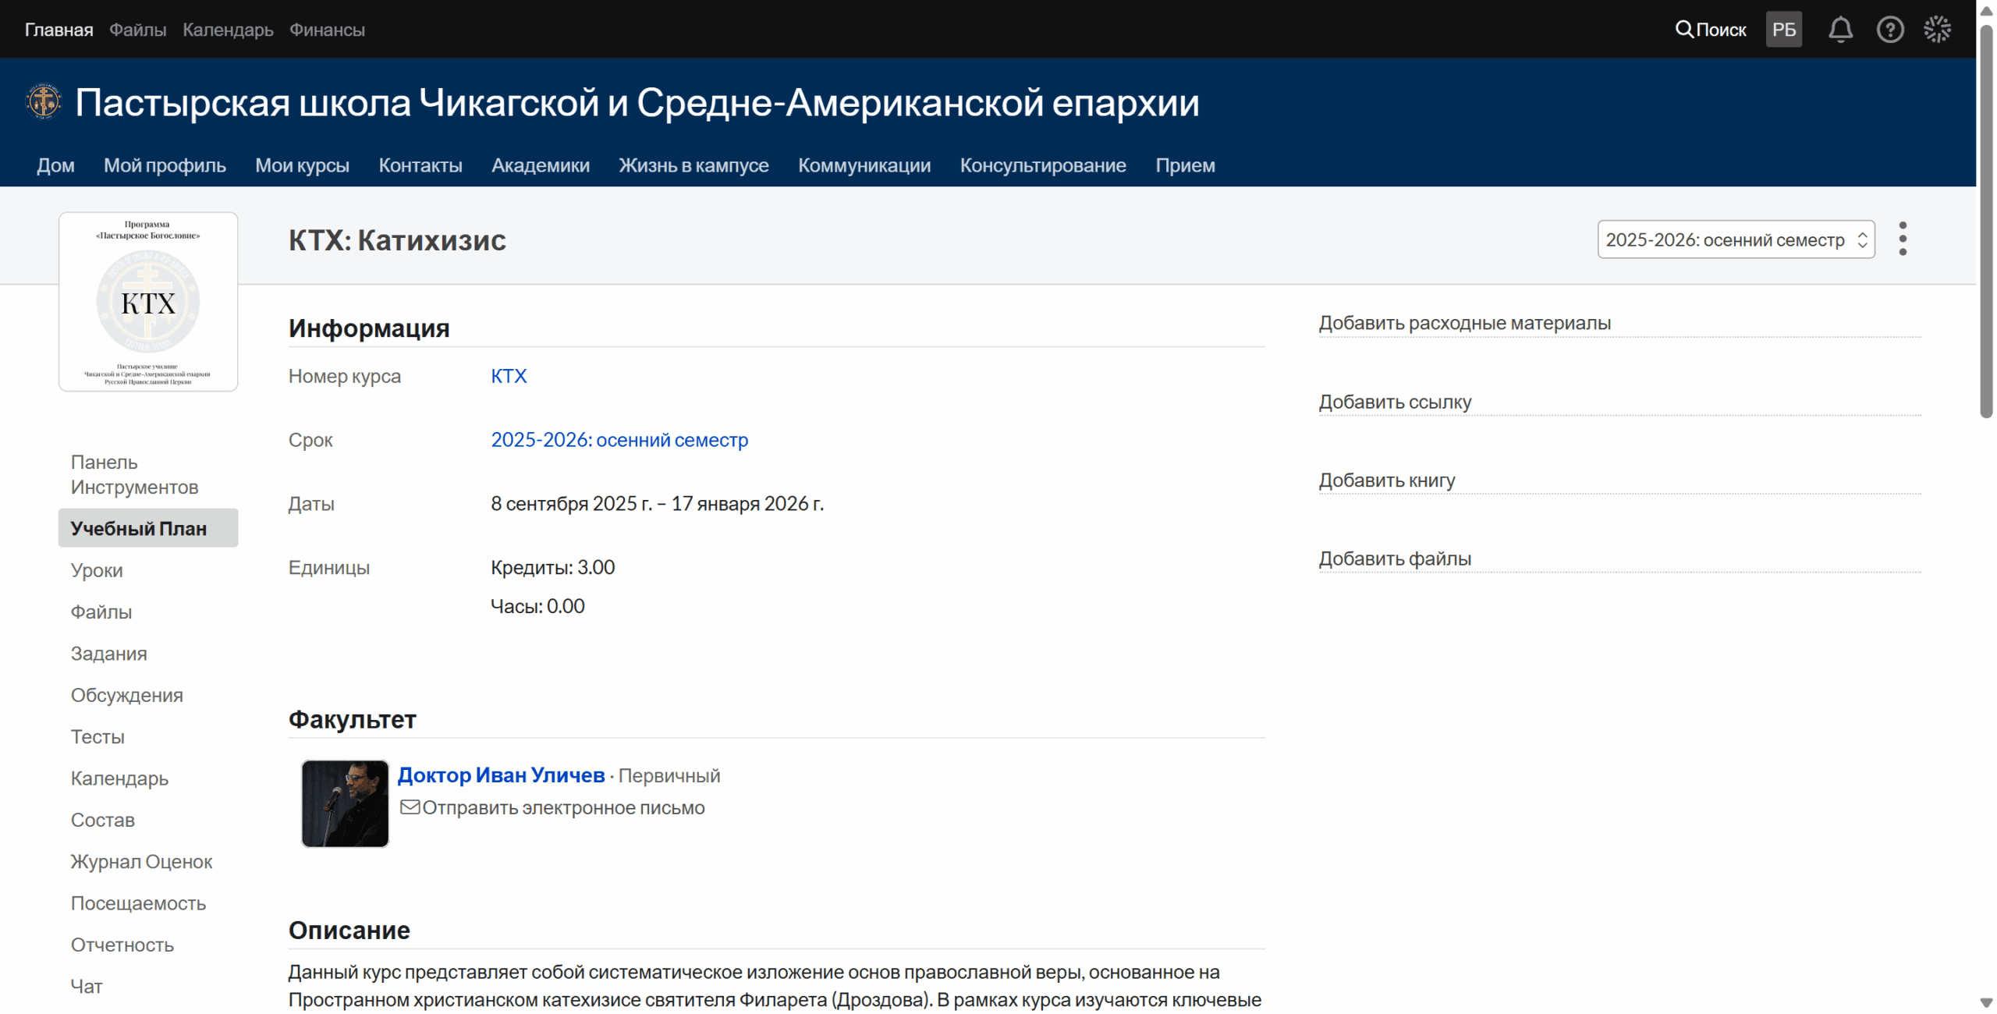Click the Информация section heading
1997x1014 pixels.
click(x=369, y=328)
